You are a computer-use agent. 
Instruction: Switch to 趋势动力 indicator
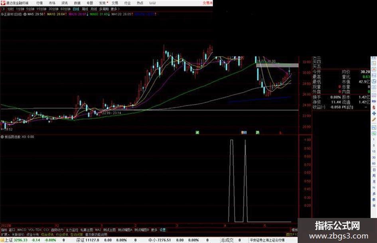57,230
